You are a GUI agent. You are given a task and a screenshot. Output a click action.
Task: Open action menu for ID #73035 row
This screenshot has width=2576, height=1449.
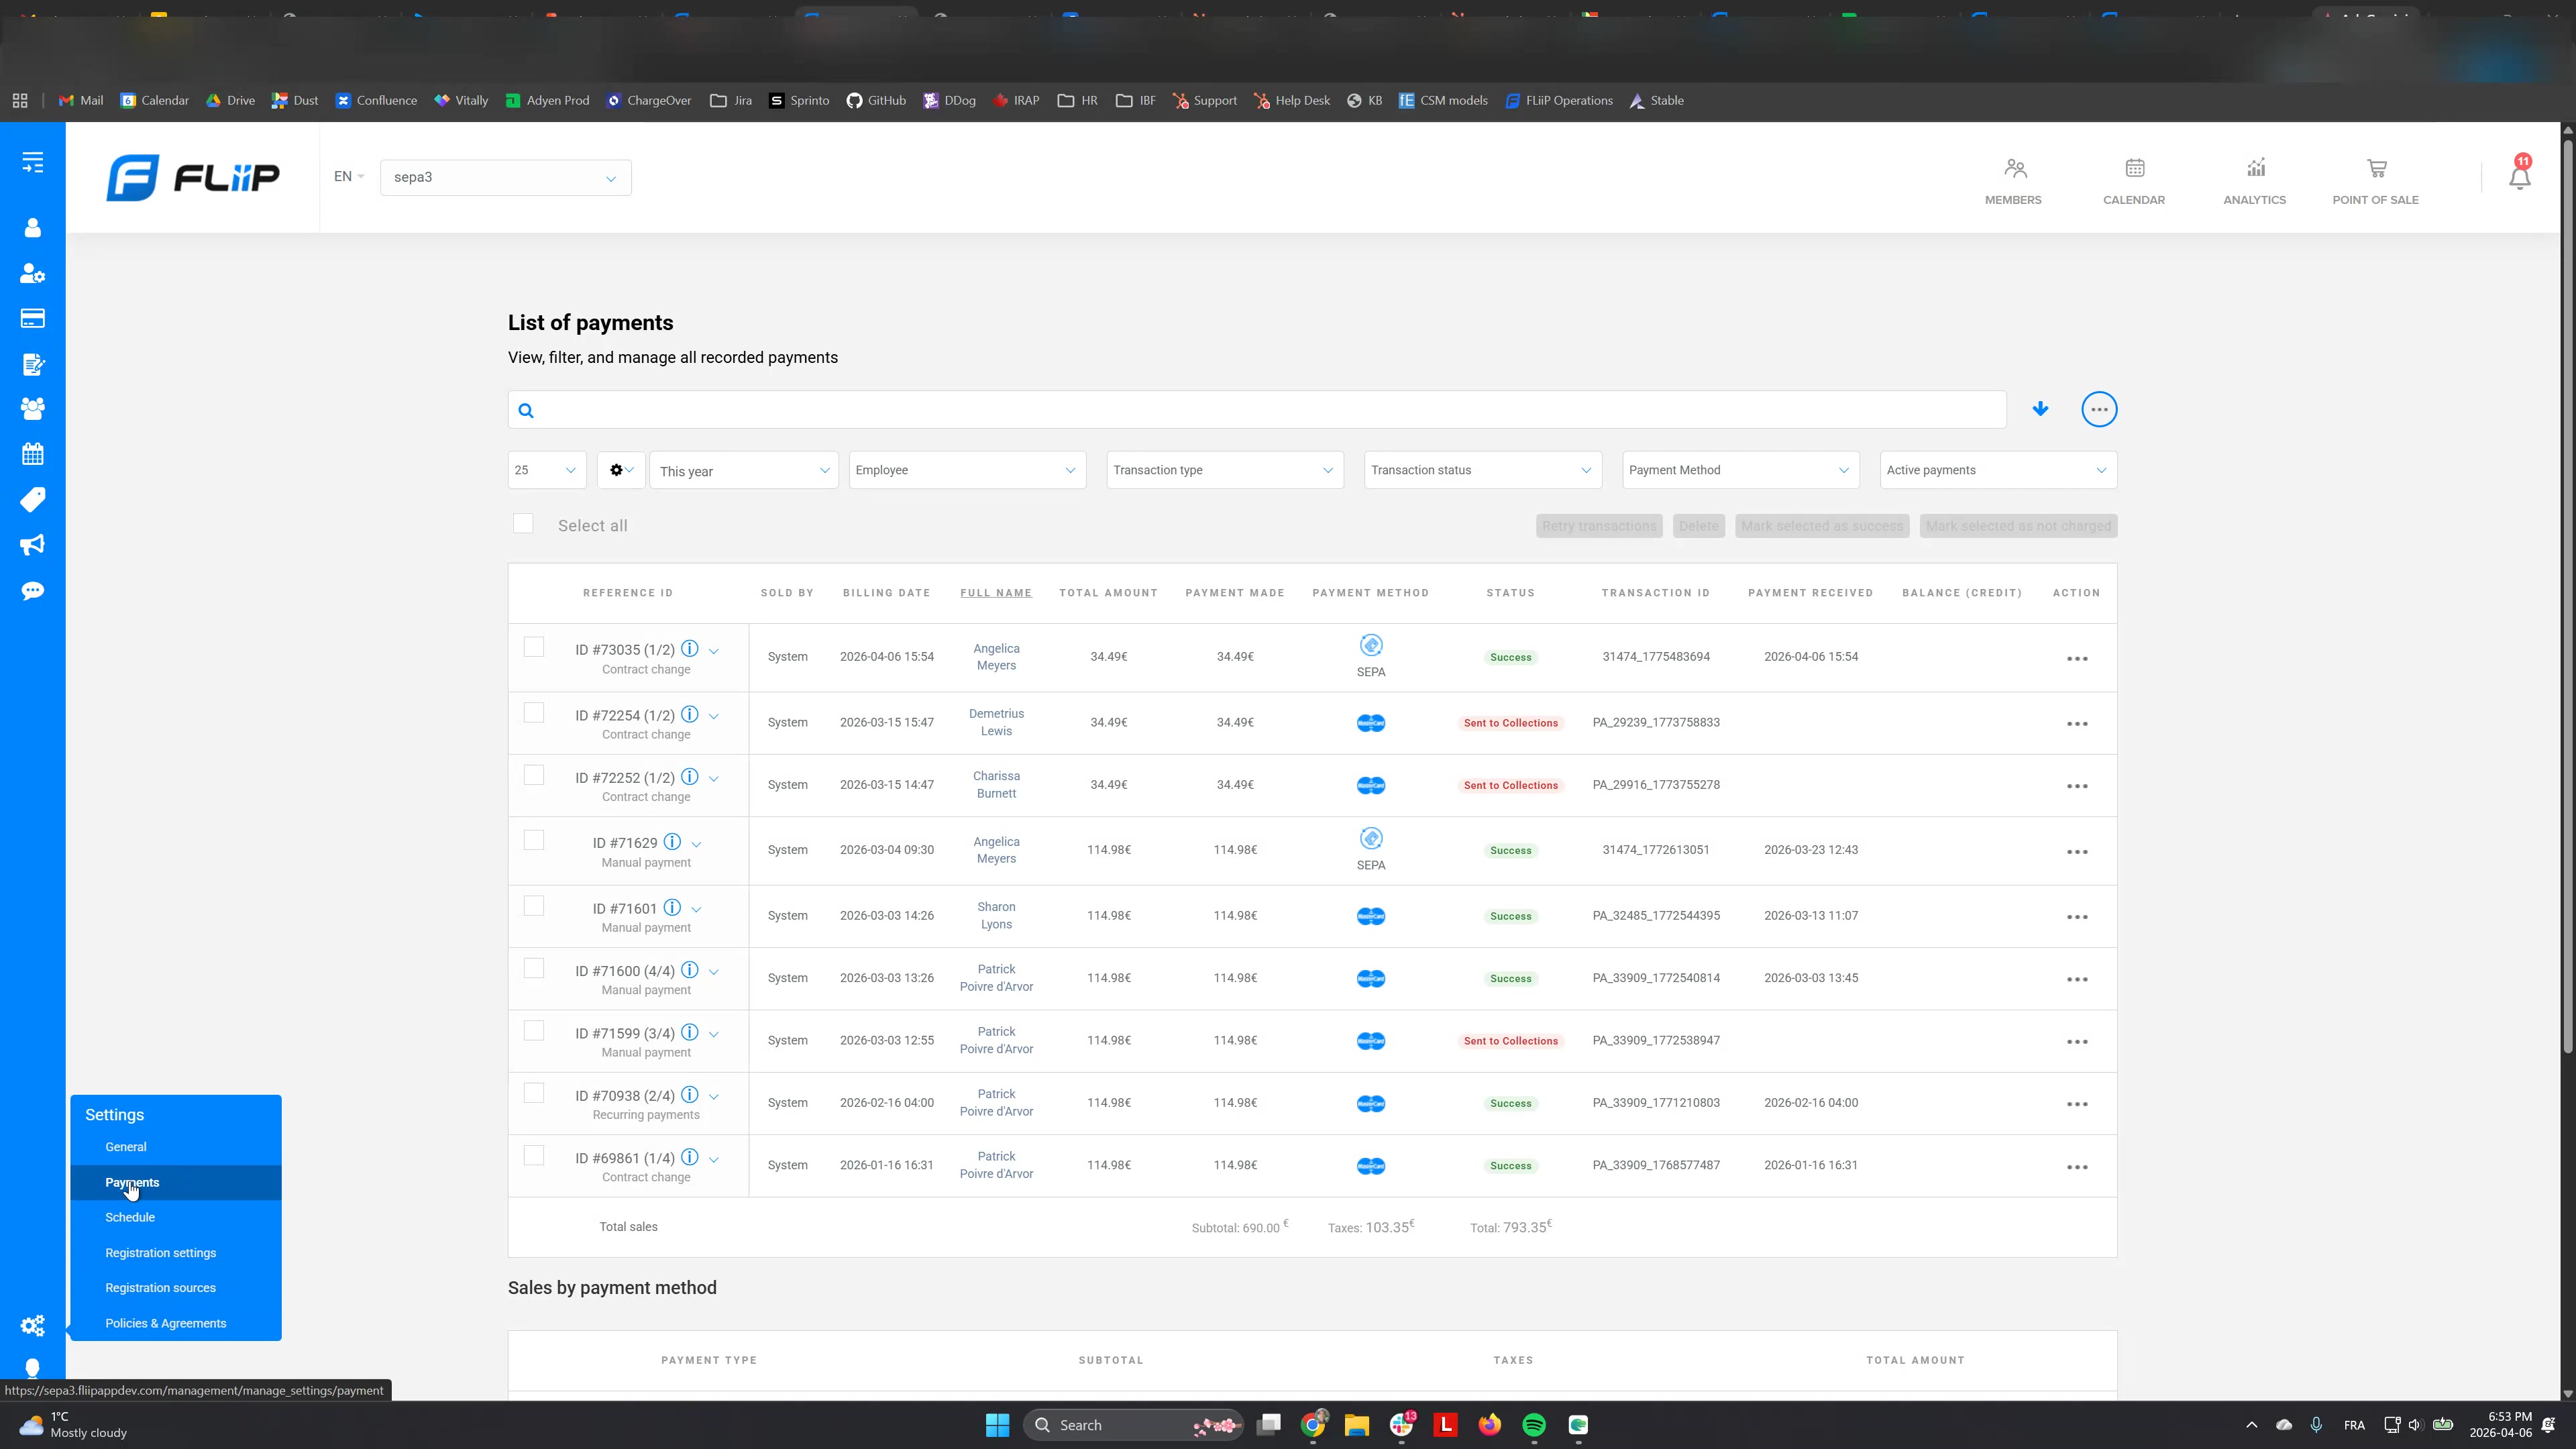pyautogui.click(x=2077, y=659)
